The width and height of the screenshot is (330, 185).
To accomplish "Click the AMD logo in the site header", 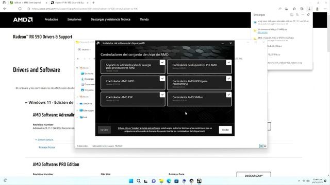I will (23, 20).
